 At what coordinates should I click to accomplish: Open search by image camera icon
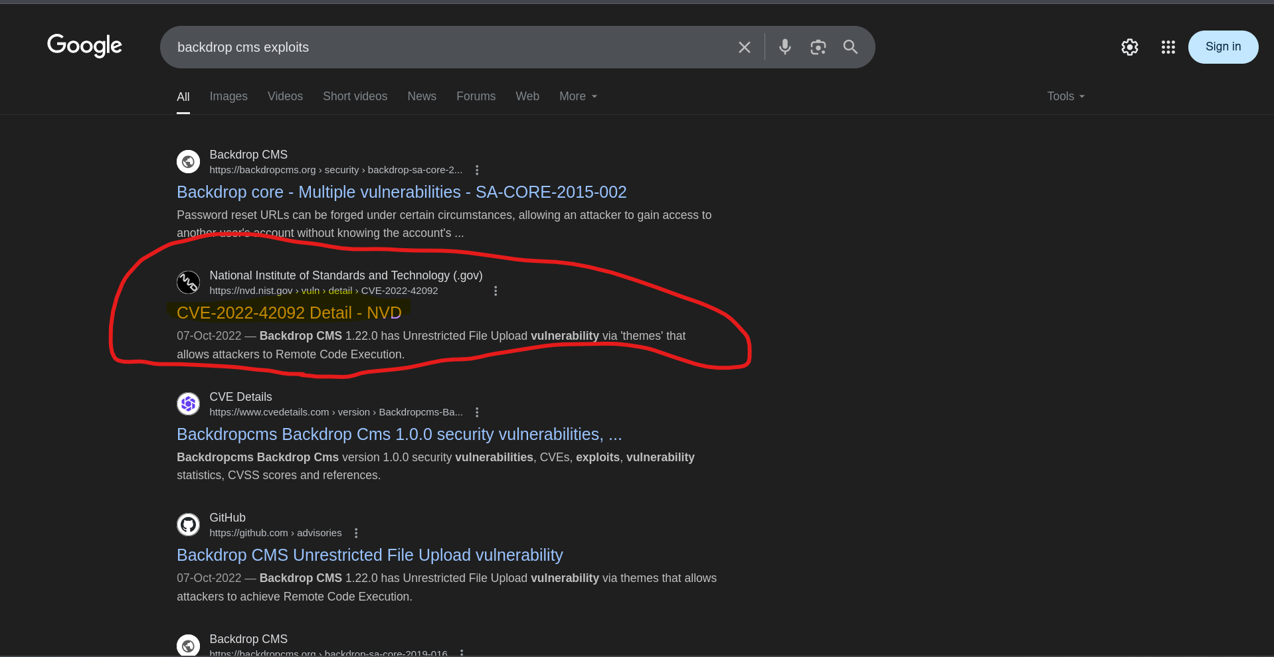818,47
